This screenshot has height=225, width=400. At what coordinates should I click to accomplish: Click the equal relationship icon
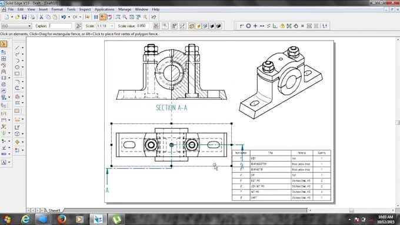click(x=302, y=26)
